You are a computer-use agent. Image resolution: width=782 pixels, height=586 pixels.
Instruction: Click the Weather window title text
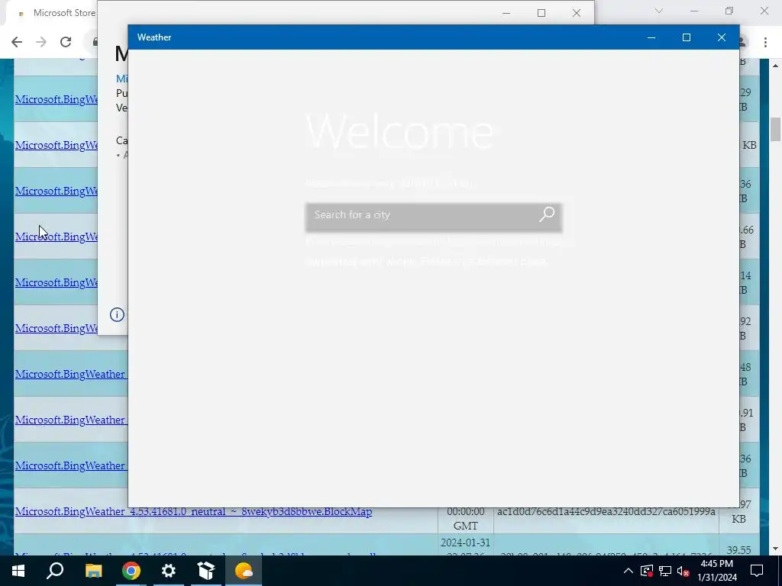[x=154, y=37]
